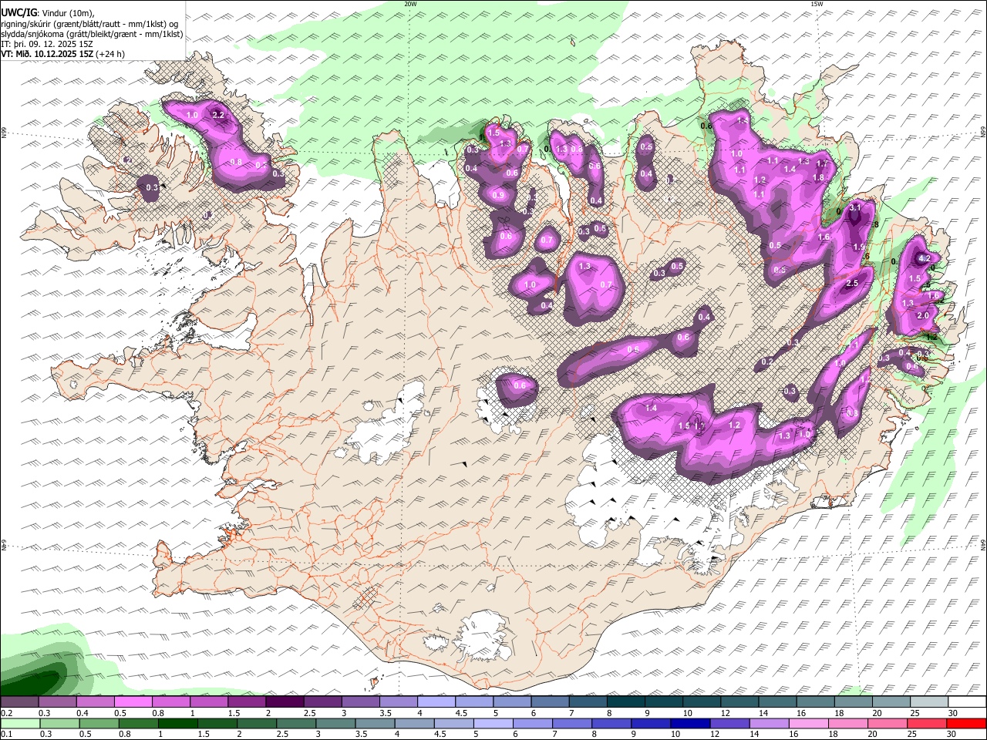Click the 'Vindur (10m)' text in header
This screenshot has height=740, width=987.
click(68, 12)
